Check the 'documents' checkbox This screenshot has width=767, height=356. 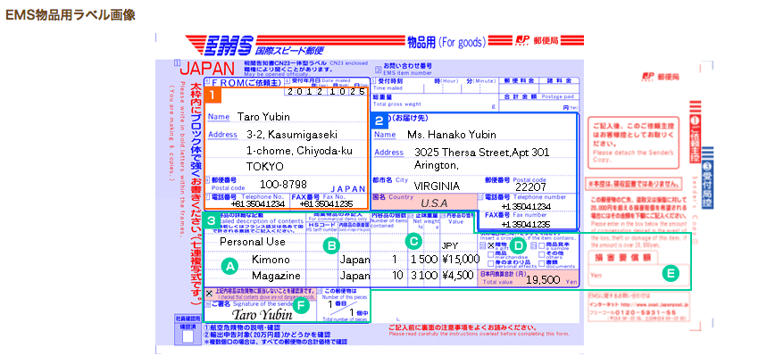click(x=541, y=263)
